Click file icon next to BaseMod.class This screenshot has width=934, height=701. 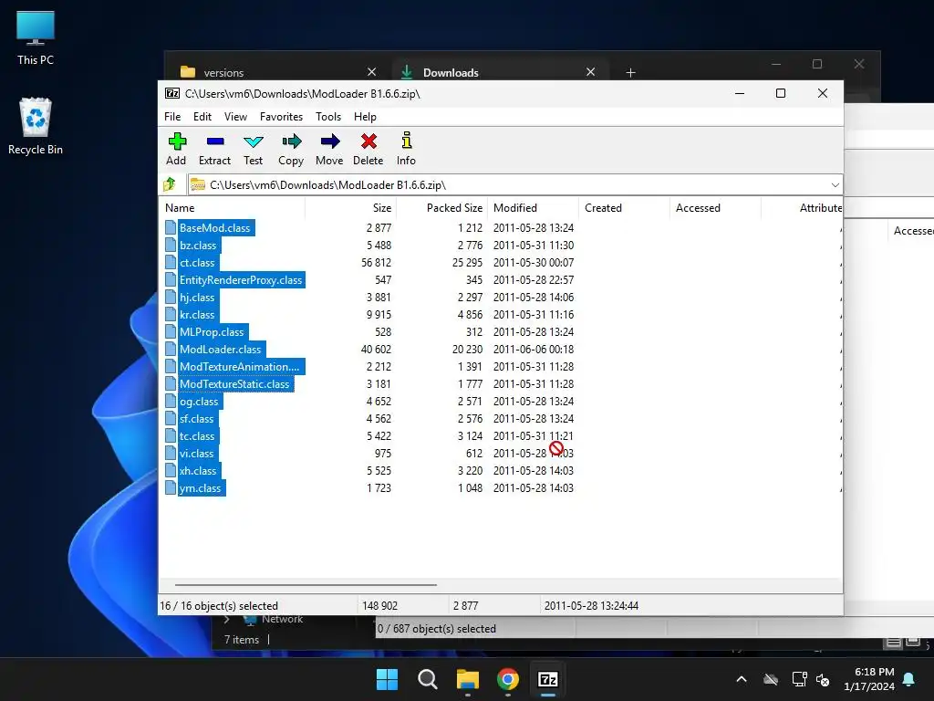(171, 227)
